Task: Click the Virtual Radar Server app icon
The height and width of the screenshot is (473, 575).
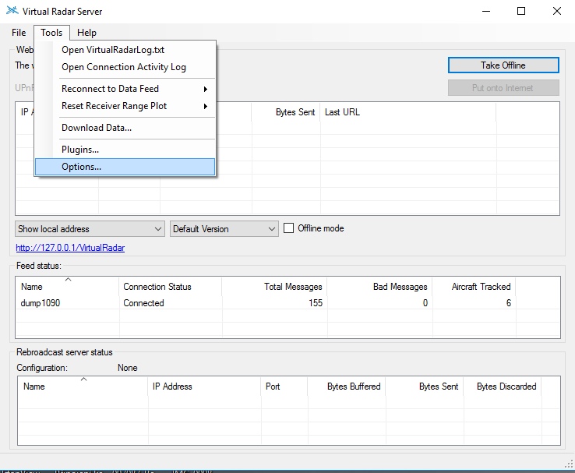Action: (x=12, y=11)
